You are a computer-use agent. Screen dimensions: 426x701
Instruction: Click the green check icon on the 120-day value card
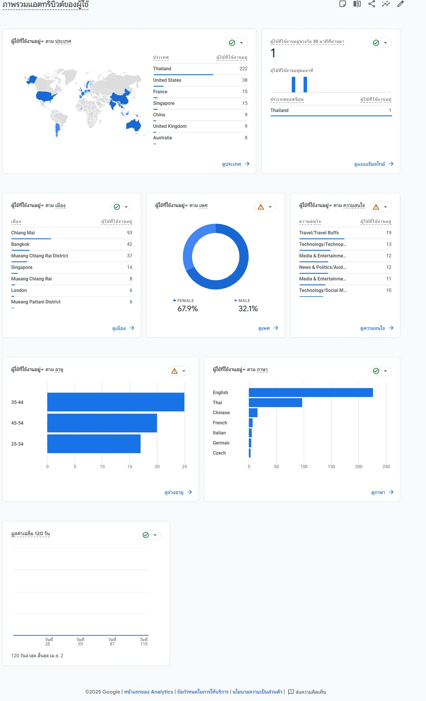pos(146,535)
